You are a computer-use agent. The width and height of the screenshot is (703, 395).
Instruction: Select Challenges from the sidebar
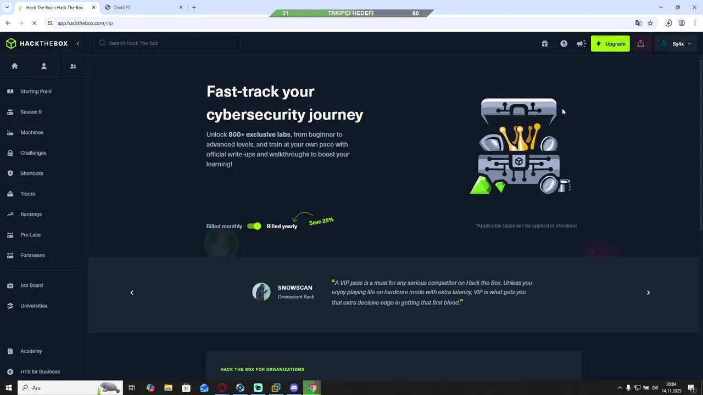pos(33,153)
